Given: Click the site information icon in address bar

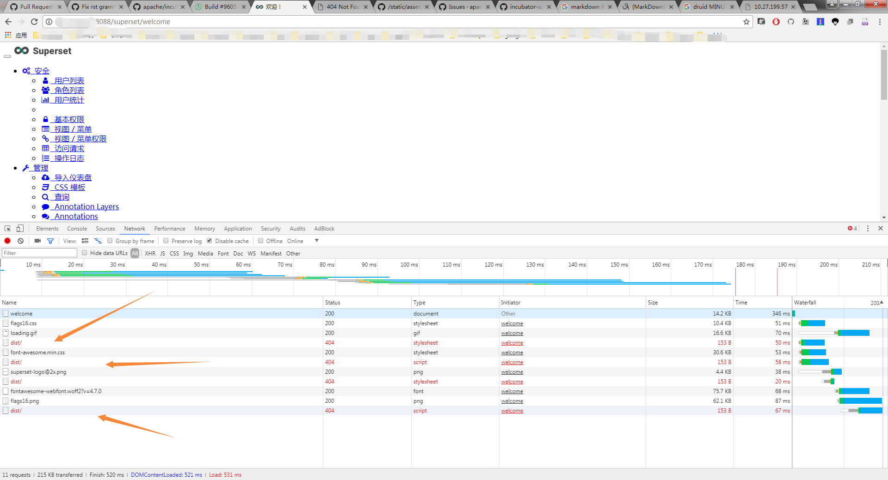Looking at the screenshot, I should [x=49, y=22].
